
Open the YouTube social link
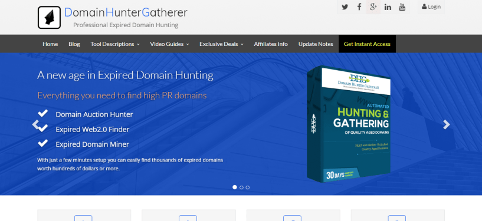tap(402, 7)
